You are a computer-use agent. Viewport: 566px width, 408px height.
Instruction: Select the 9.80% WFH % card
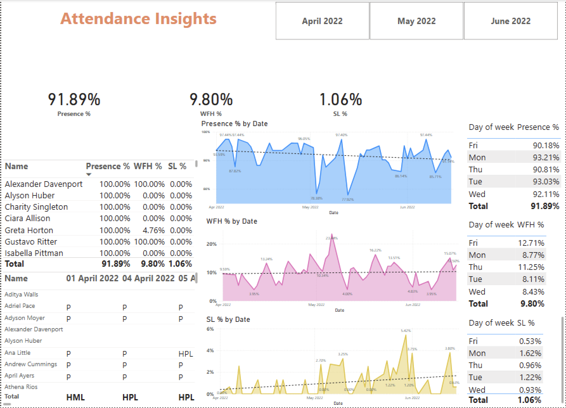point(211,99)
